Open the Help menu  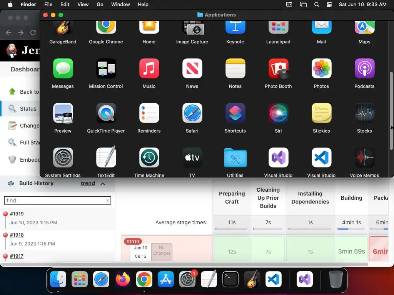(x=143, y=5)
